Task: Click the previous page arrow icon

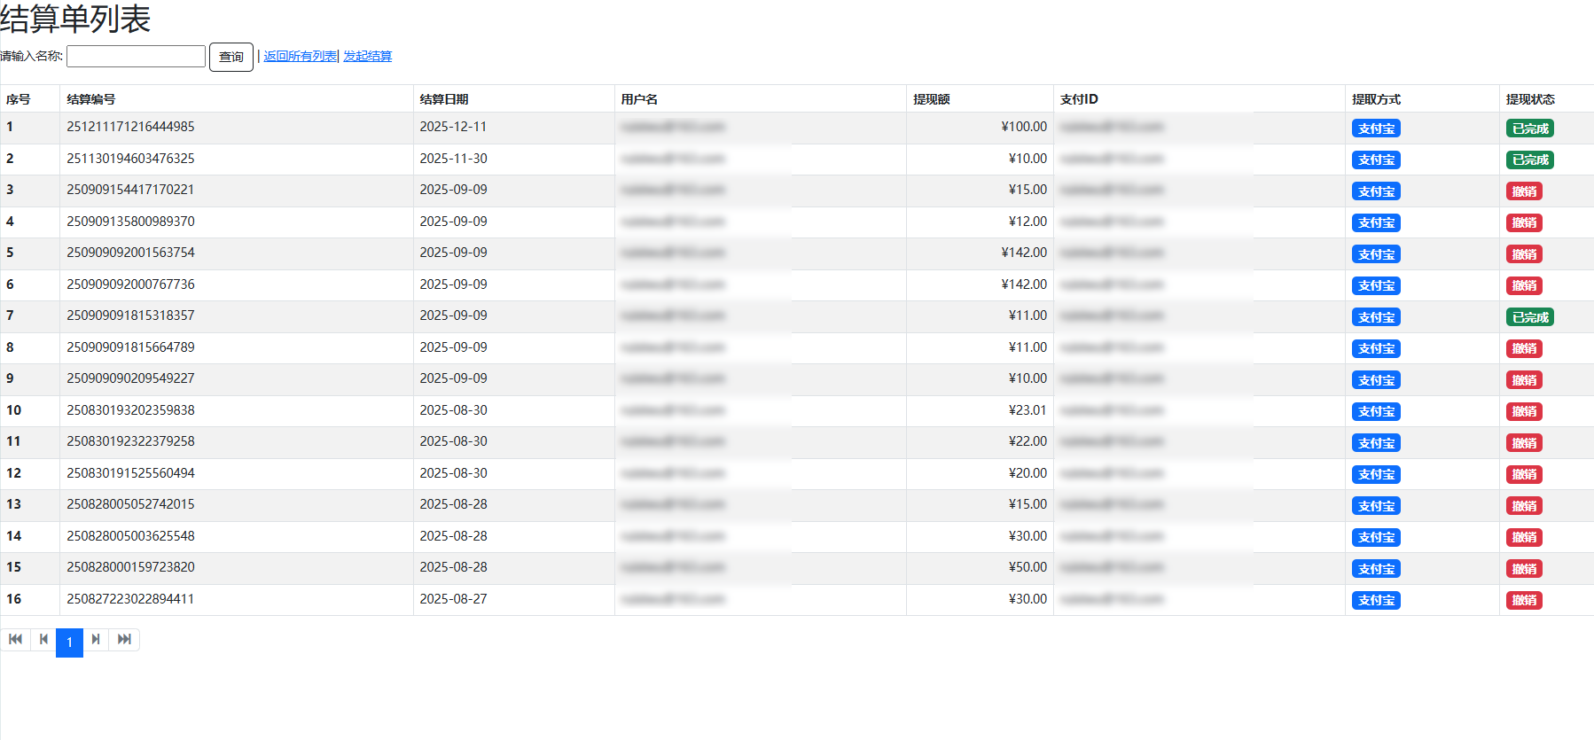Action: click(43, 639)
